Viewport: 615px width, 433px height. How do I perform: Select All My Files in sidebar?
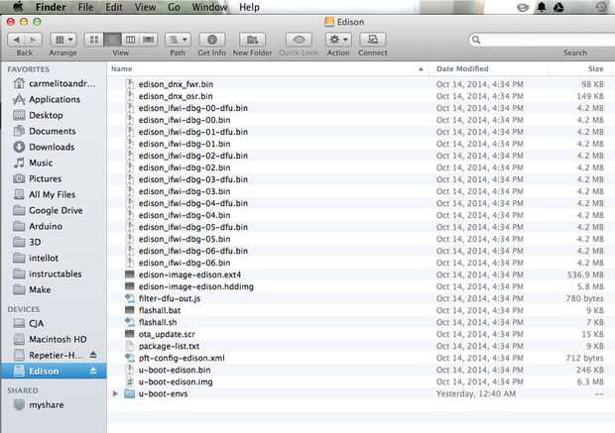[54, 194]
